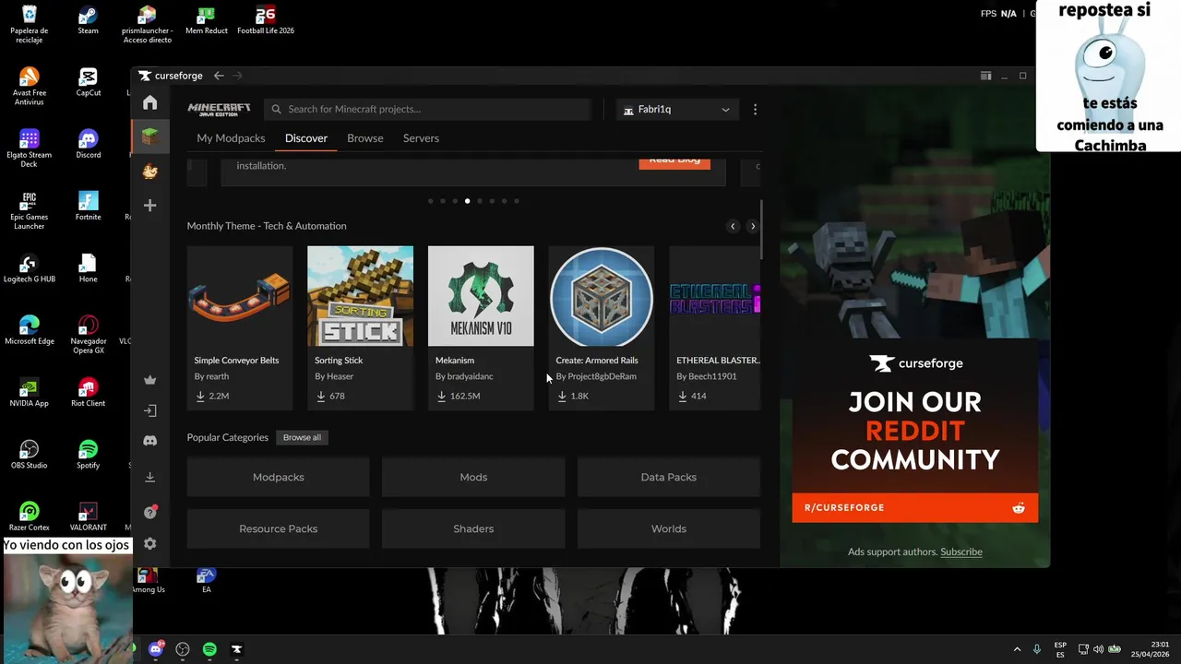Open the Data Packs category
This screenshot has height=664, width=1181.
[x=669, y=477]
